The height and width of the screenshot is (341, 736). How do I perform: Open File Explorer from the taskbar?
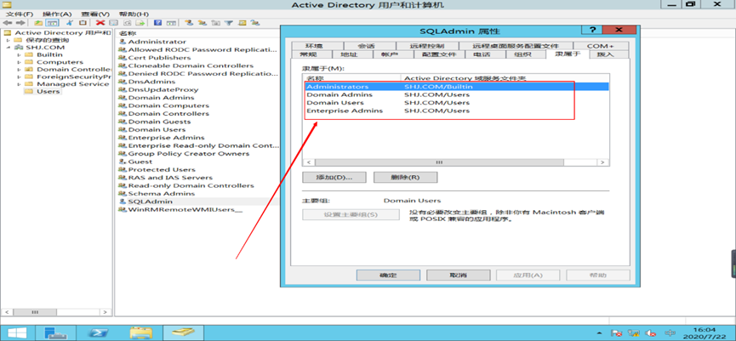(x=141, y=332)
